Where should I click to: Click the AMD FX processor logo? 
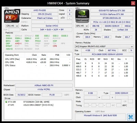point(12,16)
